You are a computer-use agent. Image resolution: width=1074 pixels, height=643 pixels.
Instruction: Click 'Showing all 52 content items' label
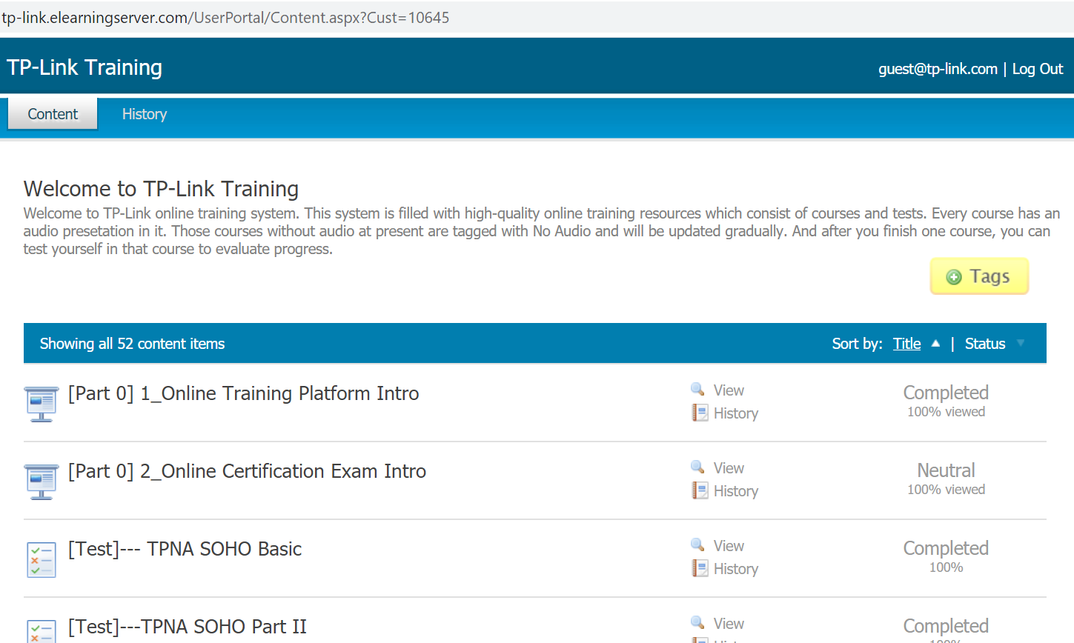132,344
